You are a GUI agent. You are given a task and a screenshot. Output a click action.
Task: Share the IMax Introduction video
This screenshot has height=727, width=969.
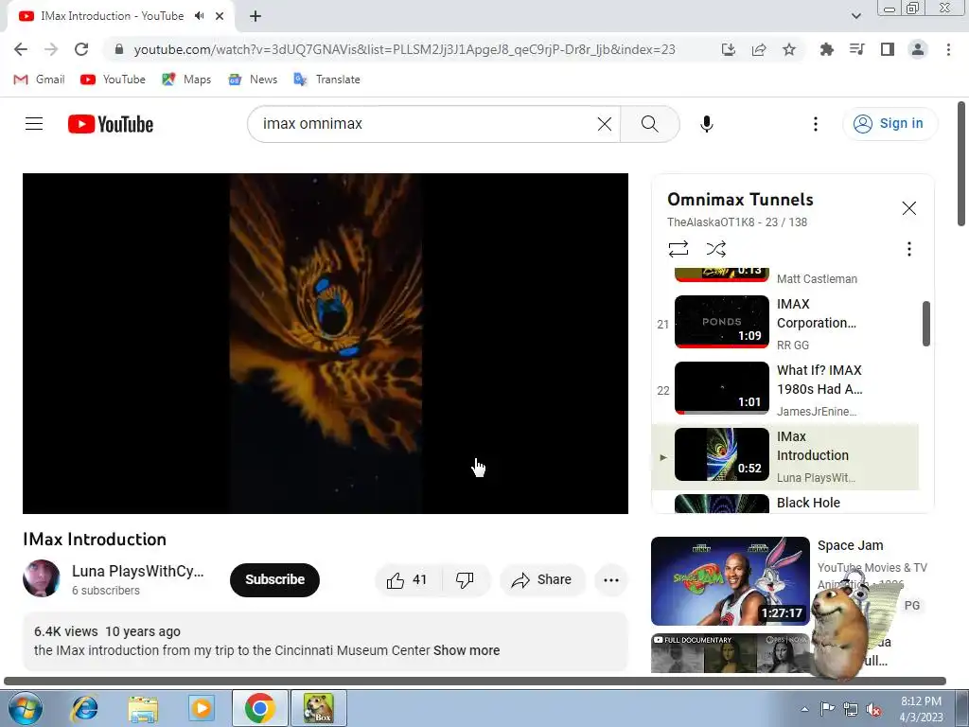(x=541, y=580)
